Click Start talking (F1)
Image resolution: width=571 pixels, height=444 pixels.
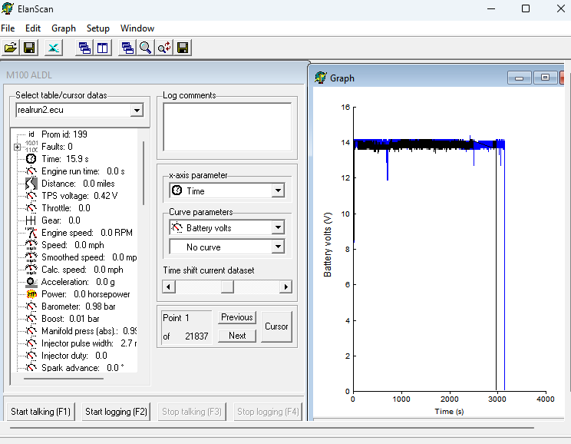pyautogui.click(x=41, y=412)
